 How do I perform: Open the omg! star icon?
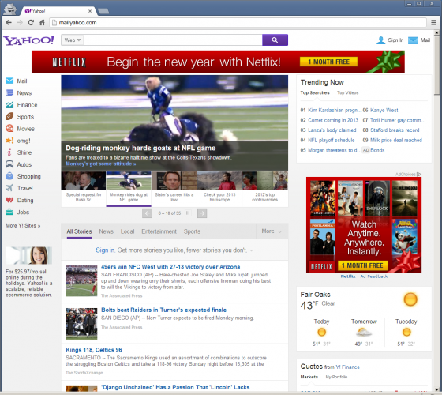click(9, 141)
